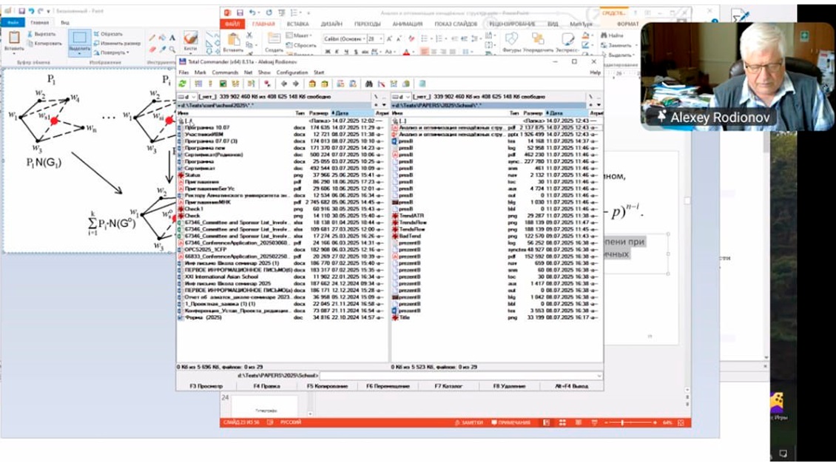The width and height of the screenshot is (836, 466).
Task: Select the Magnifier tool in Paint
Action: (x=172, y=49)
